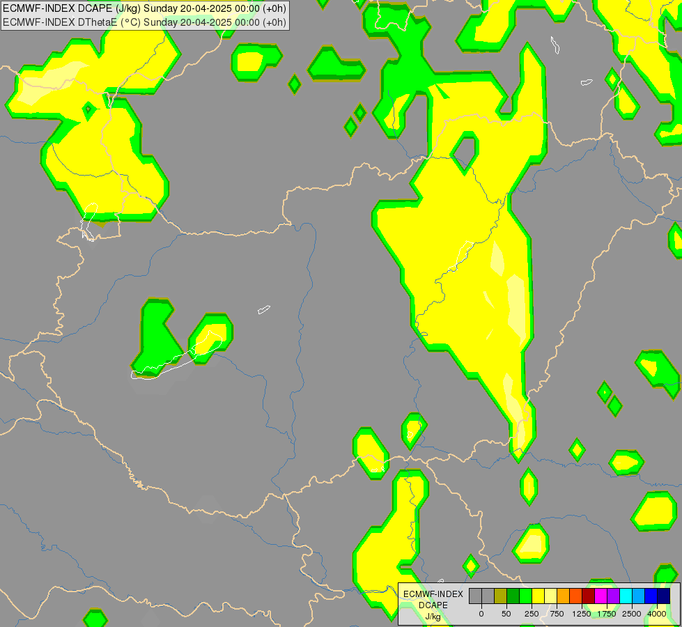Click the DCAPE title line at top
Image resolution: width=682 pixels, height=627 pixels.
[144, 8]
